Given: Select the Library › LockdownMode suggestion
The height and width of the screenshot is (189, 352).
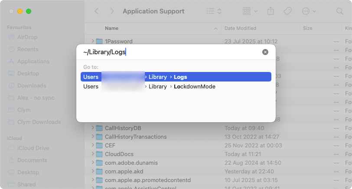Looking at the screenshot, I should pyautogui.click(x=176, y=86).
